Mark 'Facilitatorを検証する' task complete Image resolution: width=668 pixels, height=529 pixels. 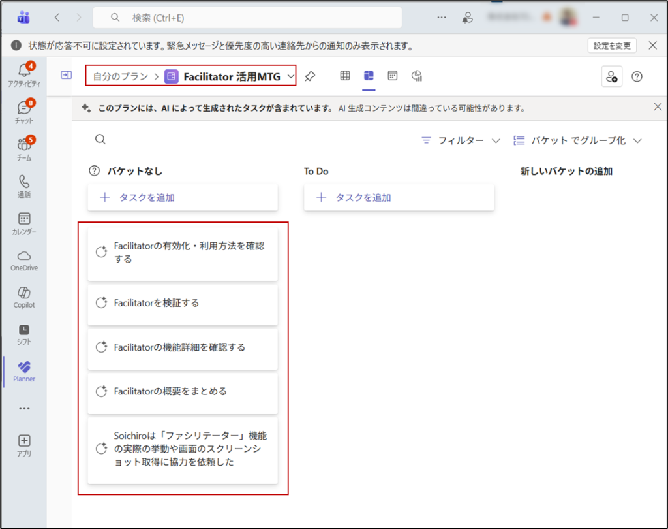tap(101, 303)
